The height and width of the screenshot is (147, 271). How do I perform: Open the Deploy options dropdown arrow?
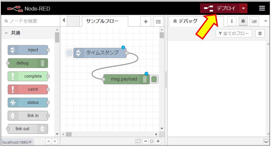(243, 9)
